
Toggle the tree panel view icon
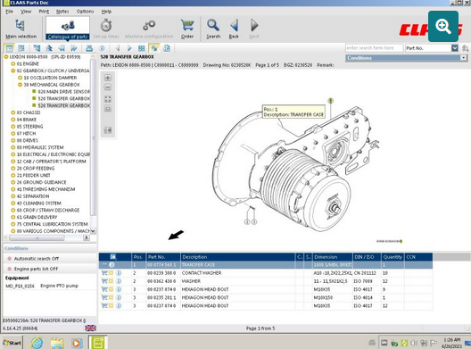(x=9, y=48)
